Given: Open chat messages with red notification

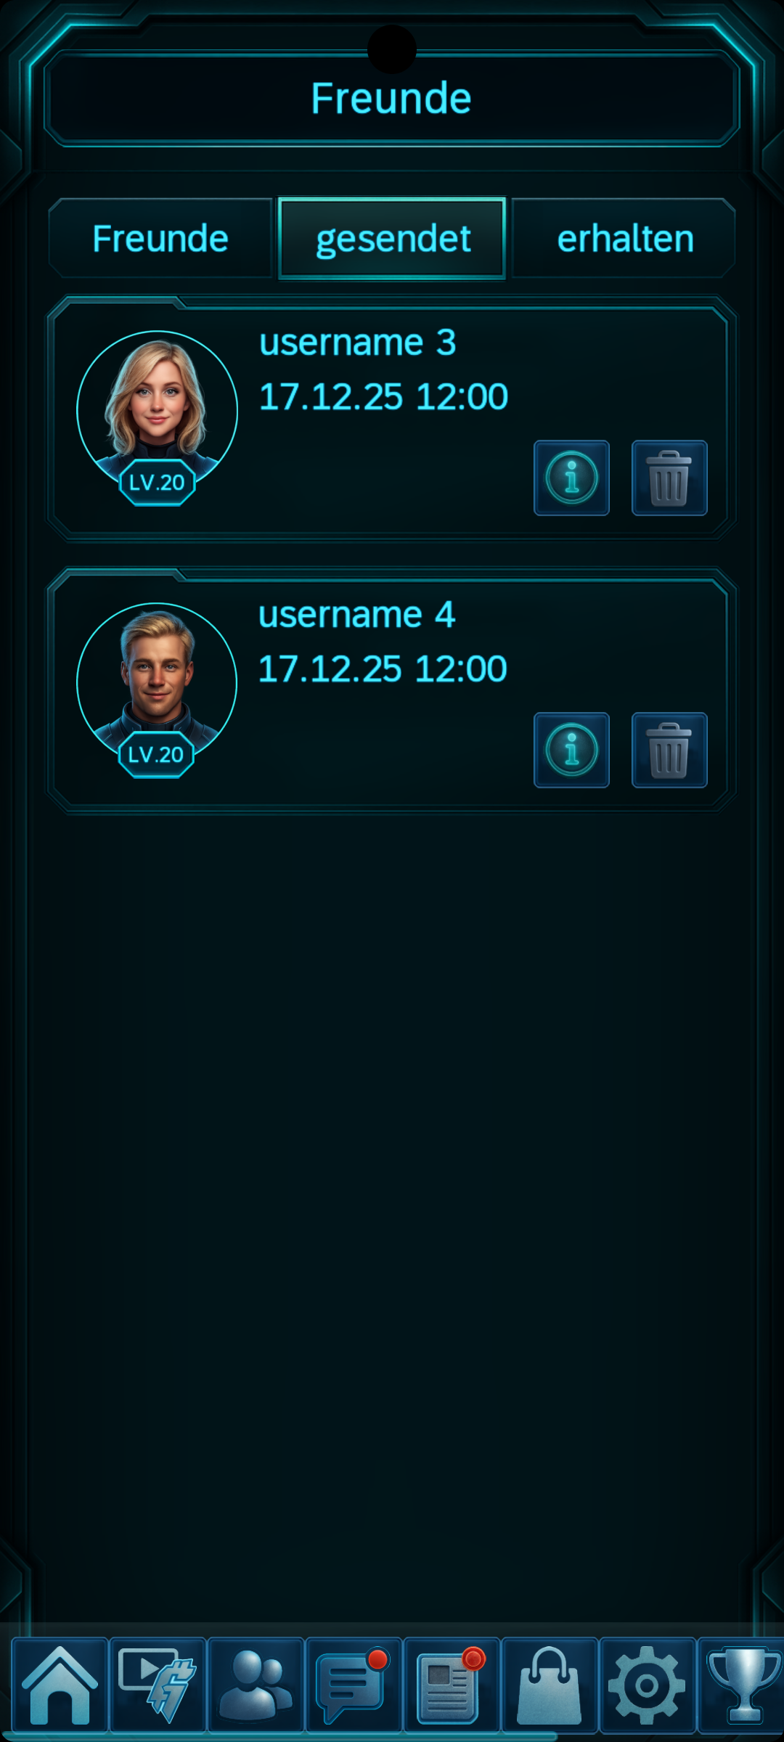Looking at the screenshot, I should 354,1685.
